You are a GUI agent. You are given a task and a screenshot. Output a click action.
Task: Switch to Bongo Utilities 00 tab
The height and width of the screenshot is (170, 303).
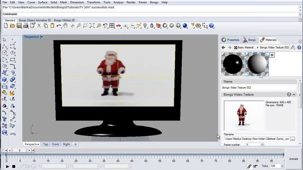tap(64, 20)
